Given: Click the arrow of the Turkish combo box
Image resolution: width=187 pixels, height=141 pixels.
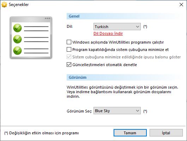Looking at the screenshot, I should [138, 27].
